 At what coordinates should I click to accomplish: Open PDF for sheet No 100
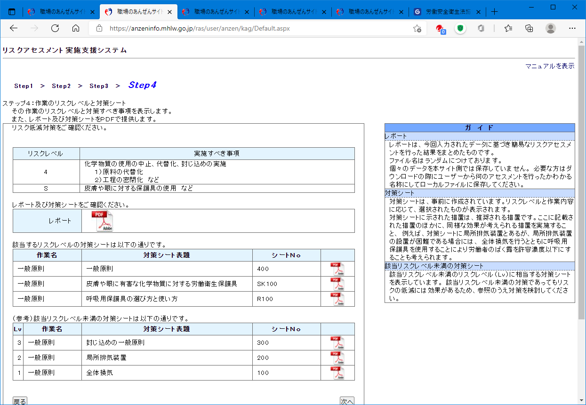click(x=337, y=373)
